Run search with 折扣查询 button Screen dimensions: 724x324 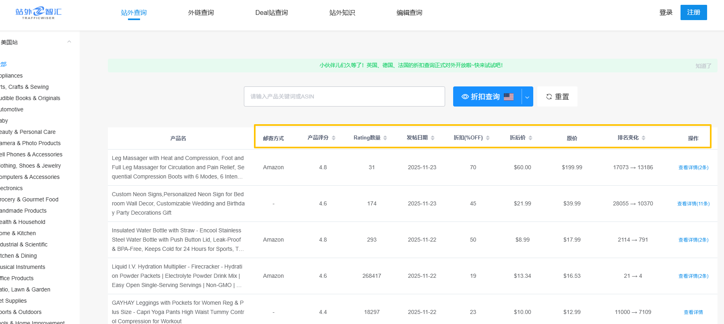(487, 96)
